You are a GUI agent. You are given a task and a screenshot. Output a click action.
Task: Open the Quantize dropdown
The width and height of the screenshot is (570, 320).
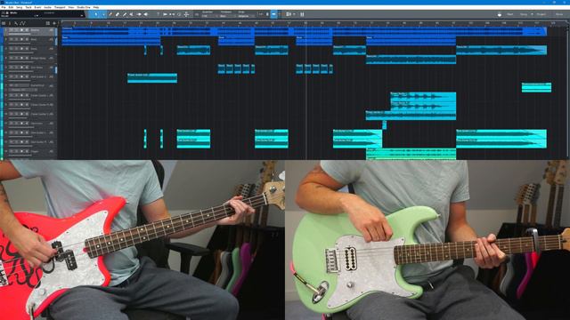click(209, 16)
